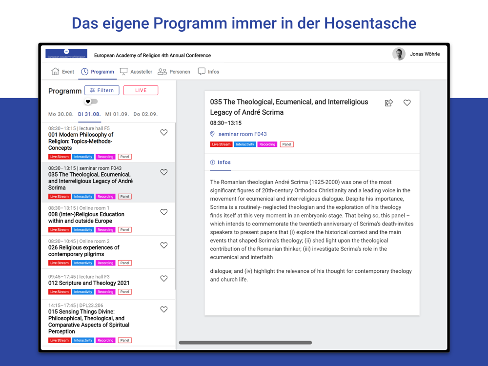Click the European Academy of Religion logo
This screenshot has height=366, width=488.
[66, 54]
